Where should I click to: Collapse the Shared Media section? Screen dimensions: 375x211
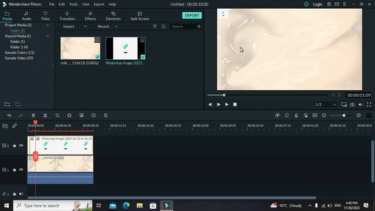coord(47,36)
